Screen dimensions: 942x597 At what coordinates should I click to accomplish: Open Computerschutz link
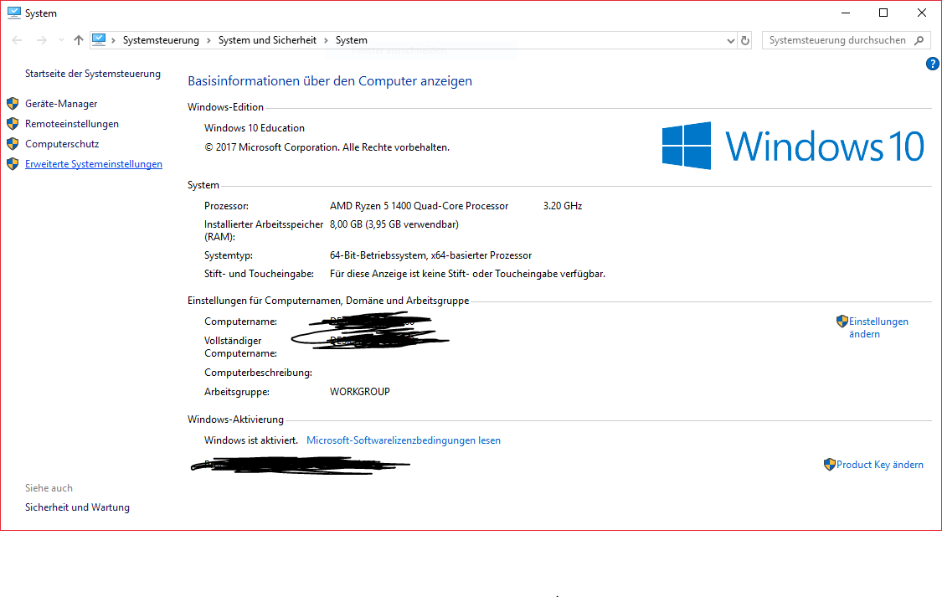(62, 144)
